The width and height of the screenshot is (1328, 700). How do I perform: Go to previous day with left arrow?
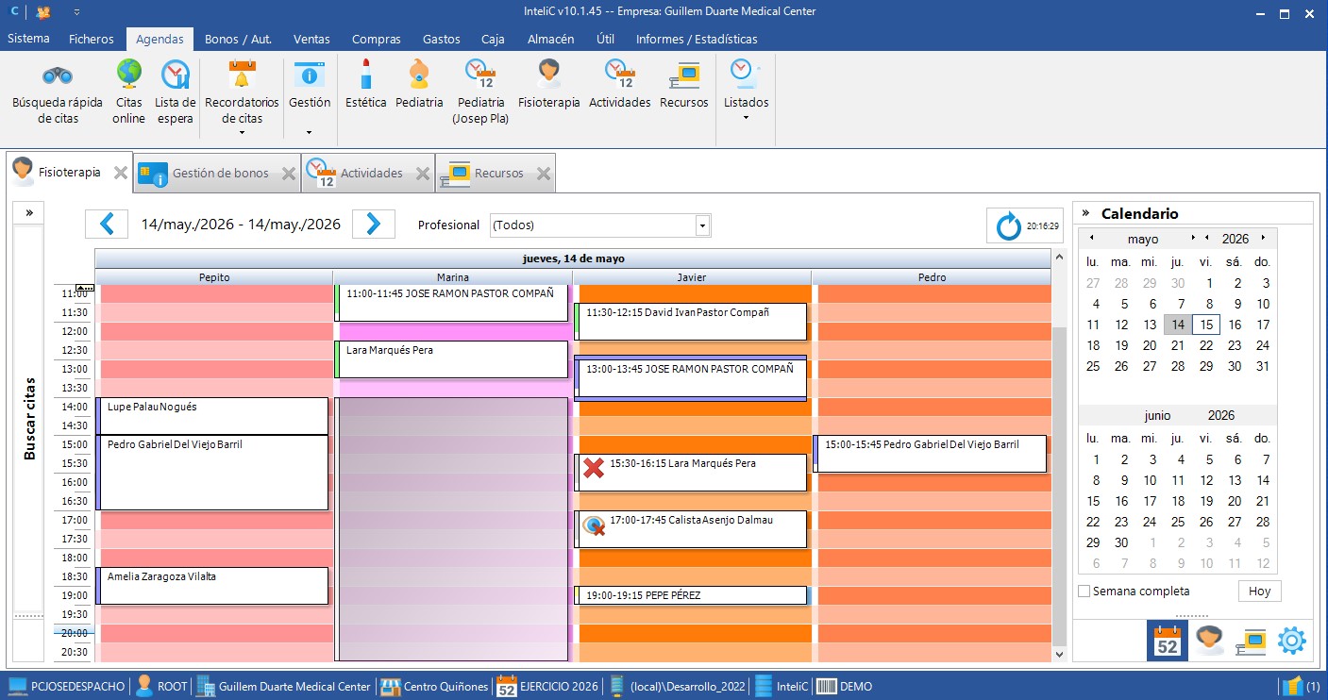point(107,224)
